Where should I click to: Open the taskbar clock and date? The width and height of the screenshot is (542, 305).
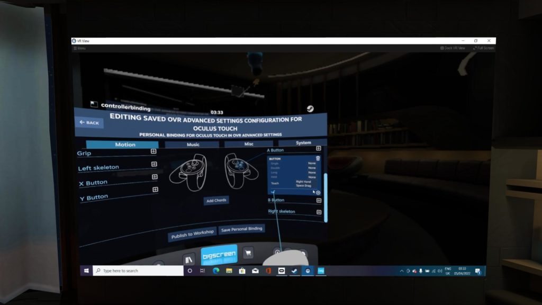(462, 271)
